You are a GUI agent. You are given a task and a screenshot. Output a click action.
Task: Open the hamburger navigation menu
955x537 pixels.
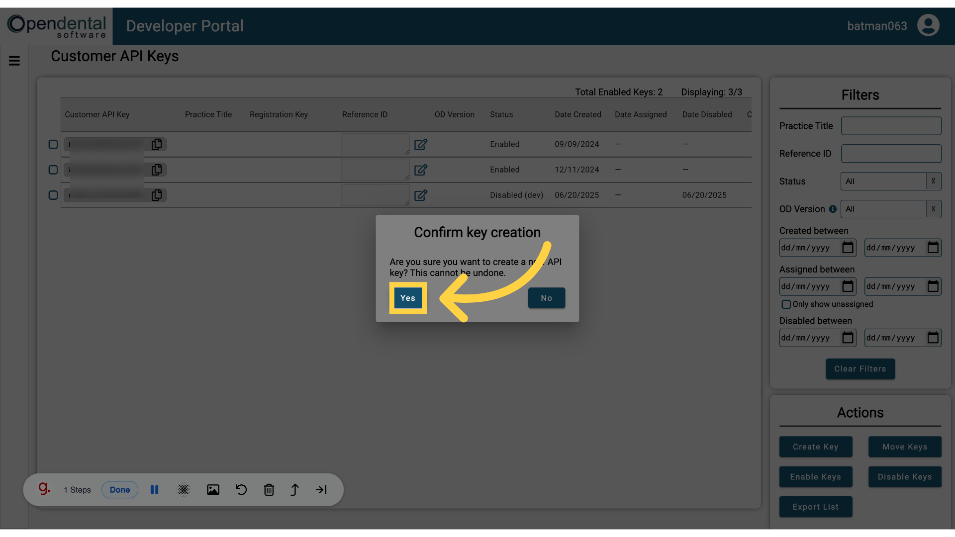point(14,61)
